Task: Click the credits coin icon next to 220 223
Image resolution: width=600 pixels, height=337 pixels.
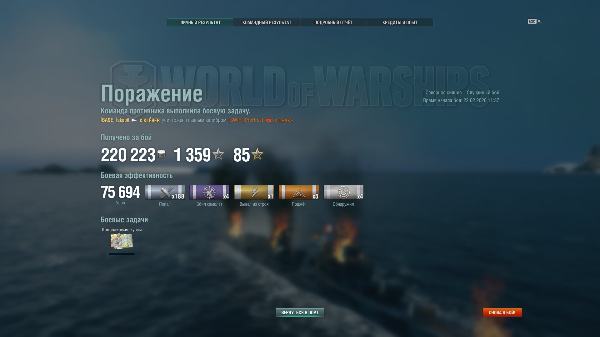Action: click(161, 154)
